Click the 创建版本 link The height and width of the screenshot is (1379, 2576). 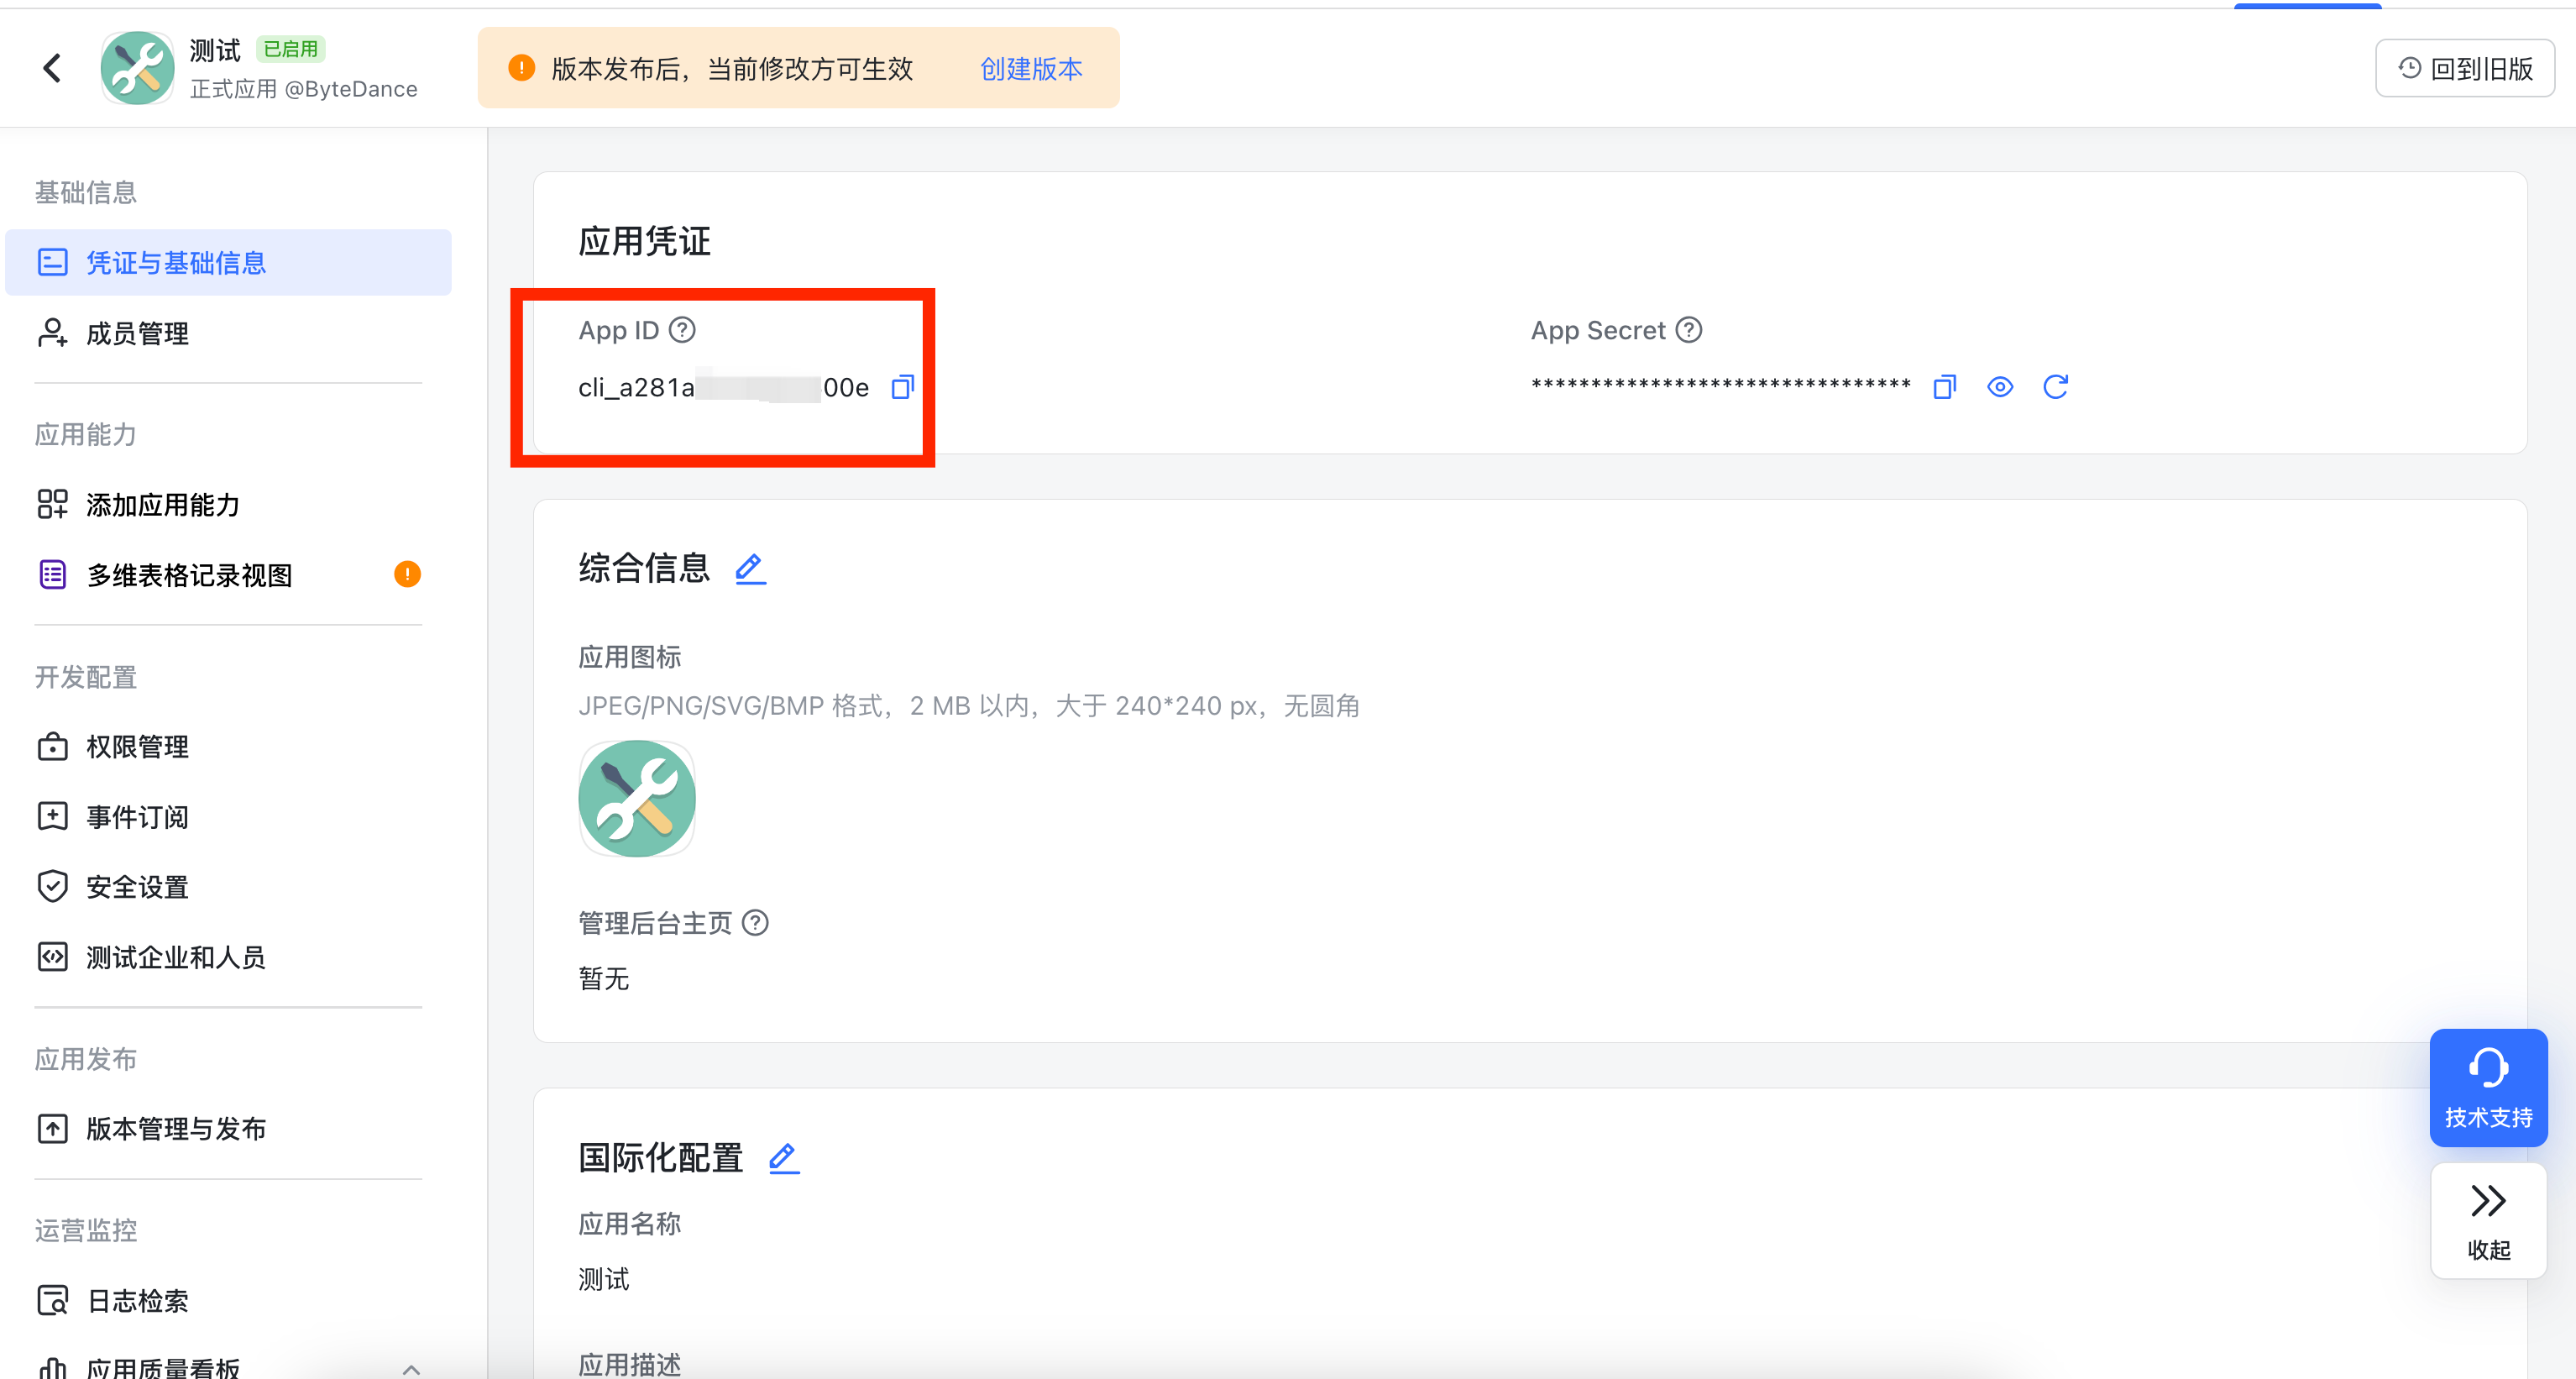[x=1030, y=69]
